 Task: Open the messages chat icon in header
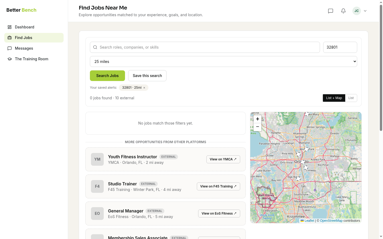(x=331, y=11)
